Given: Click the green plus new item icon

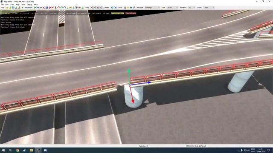Looking at the screenshot, I should tap(35, 8).
